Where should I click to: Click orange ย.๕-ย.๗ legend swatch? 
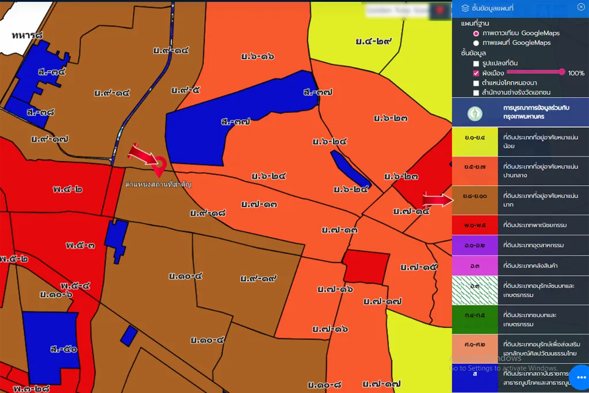point(475,171)
